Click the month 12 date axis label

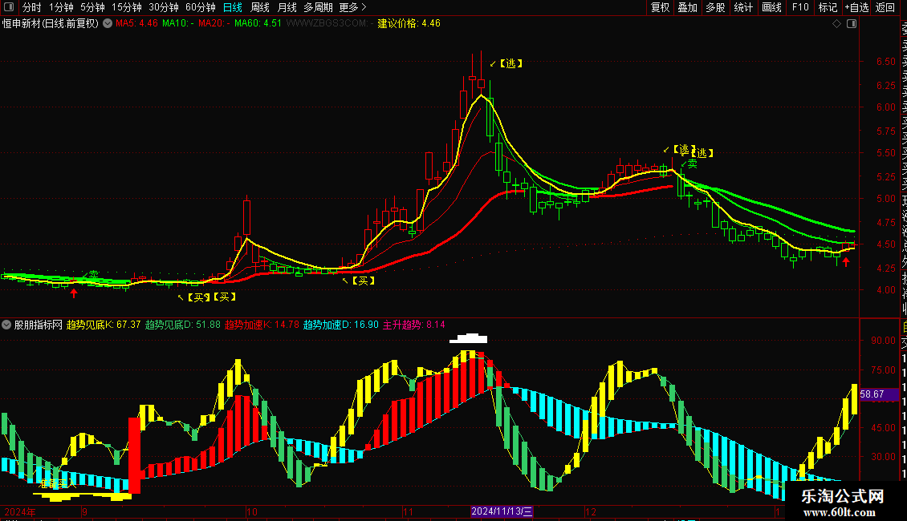point(590,511)
